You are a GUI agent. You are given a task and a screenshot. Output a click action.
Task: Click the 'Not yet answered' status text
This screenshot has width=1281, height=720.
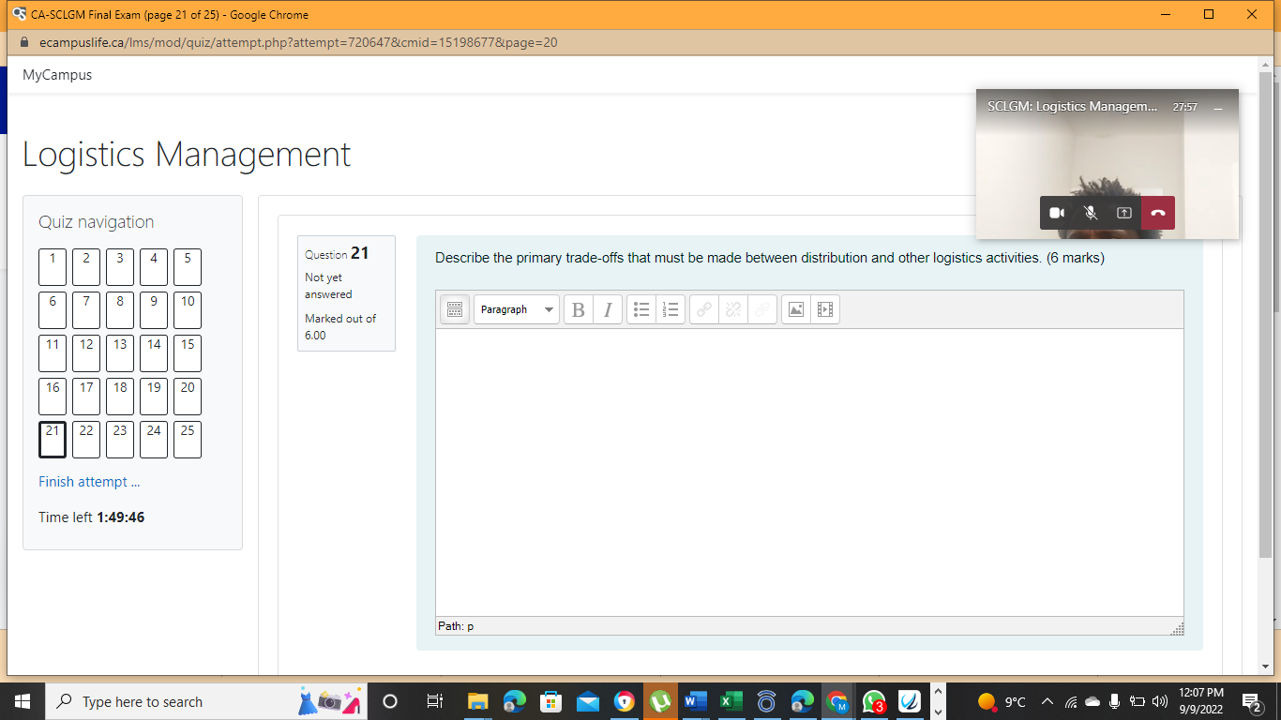[328, 286]
